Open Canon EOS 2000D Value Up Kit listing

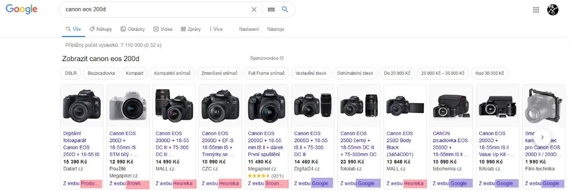[497, 144]
